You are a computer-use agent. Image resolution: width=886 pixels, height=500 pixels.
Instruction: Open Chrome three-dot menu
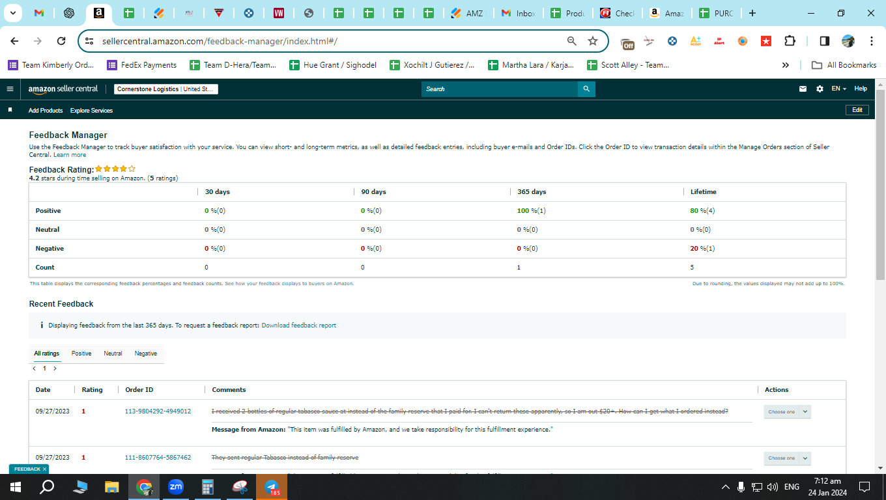[872, 41]
